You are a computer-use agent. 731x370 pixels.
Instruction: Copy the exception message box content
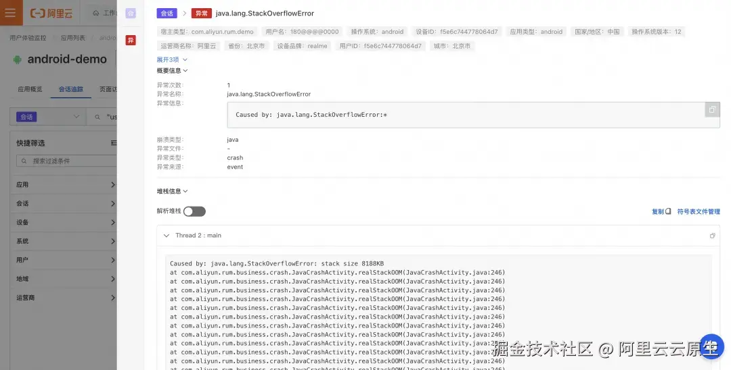coord(712,109)
